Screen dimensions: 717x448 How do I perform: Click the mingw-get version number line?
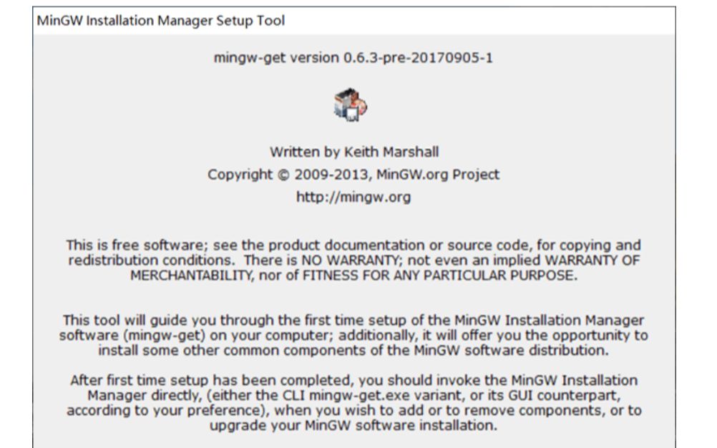[353, 58]
